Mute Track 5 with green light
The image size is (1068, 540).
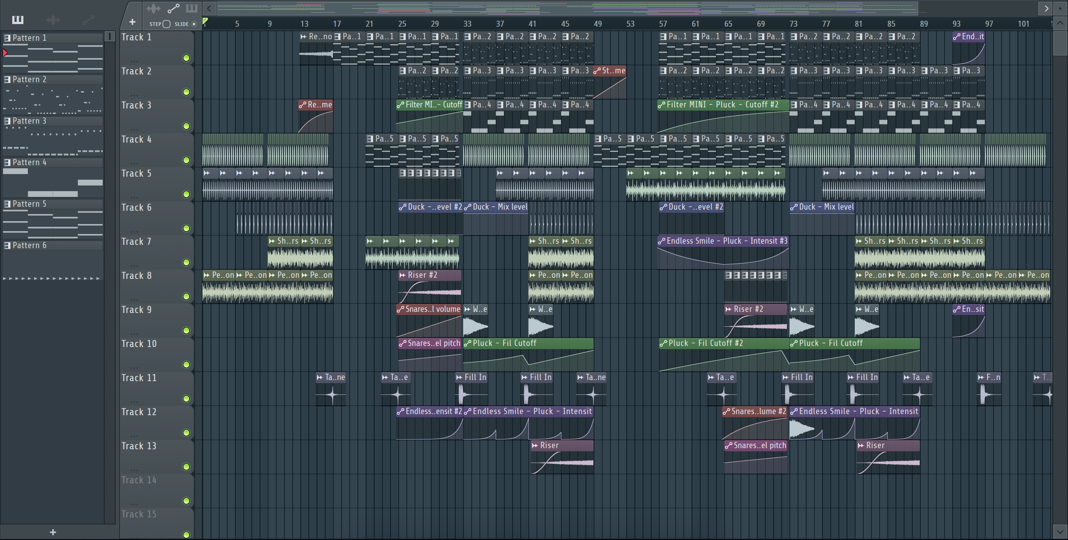click(x=187, y=194)
